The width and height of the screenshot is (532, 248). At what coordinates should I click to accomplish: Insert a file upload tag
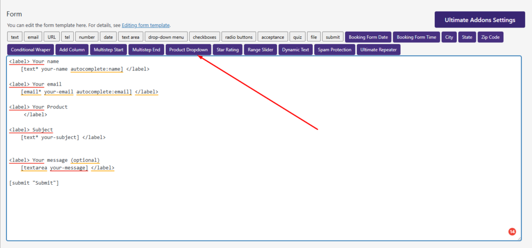point(314,37)
